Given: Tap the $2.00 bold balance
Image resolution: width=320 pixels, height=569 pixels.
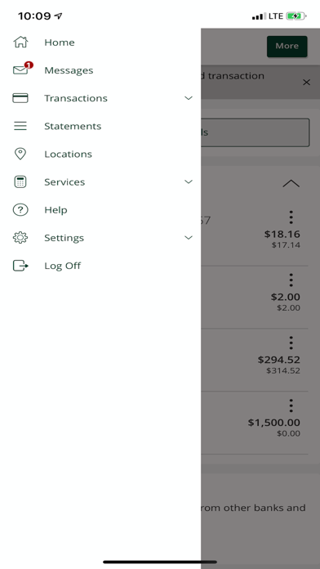Looking at the screenshot, I should [285, 297].
